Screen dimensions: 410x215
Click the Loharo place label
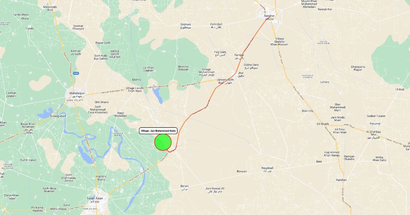[x=325, y=82]
